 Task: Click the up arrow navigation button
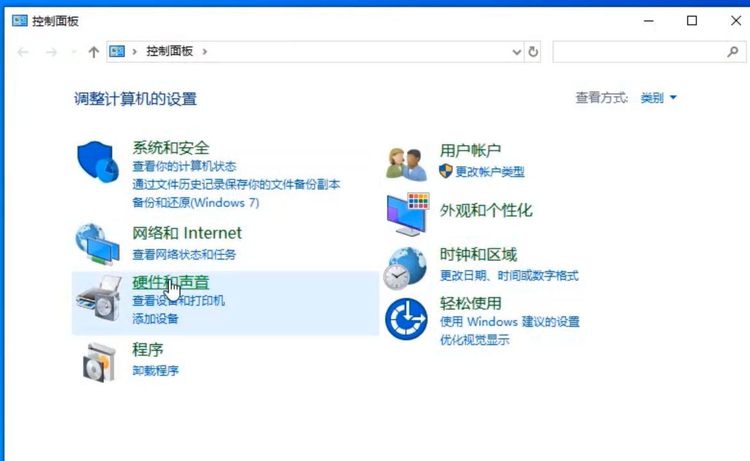[94, 53]
